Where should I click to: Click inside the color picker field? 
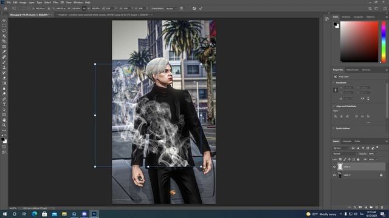359,42
